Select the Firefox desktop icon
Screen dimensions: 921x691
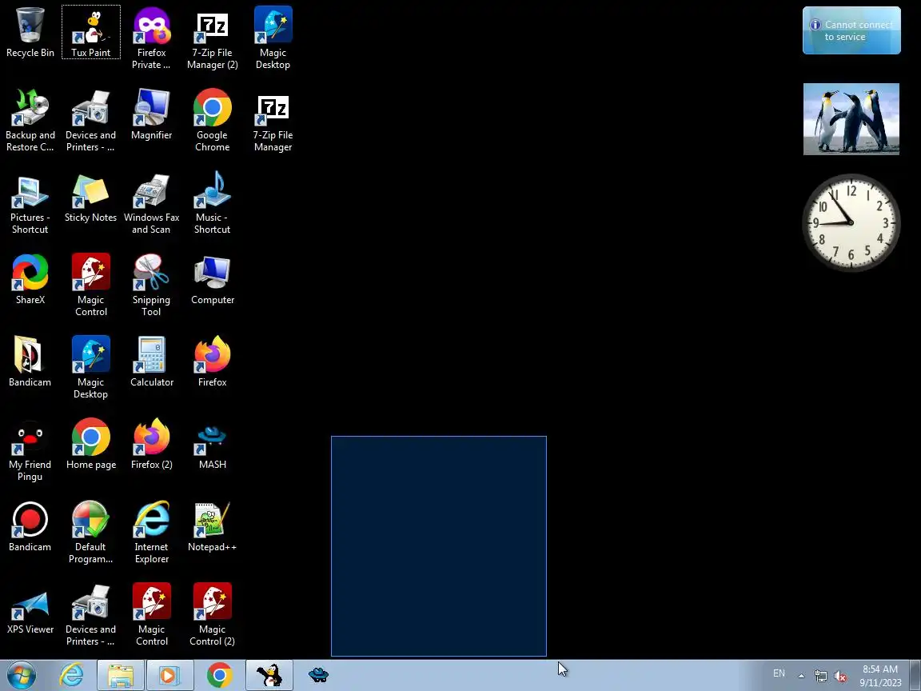coord(212,362)
